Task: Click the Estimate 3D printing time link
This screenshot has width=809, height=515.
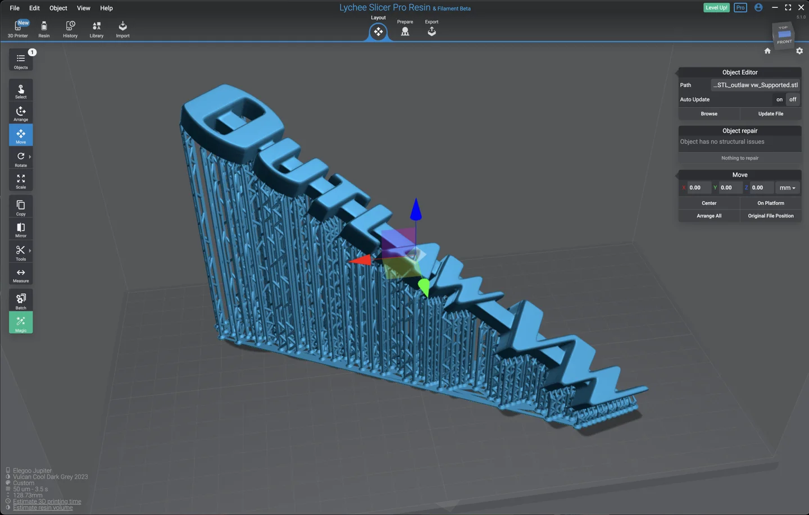Action: [x=47, y=502]
